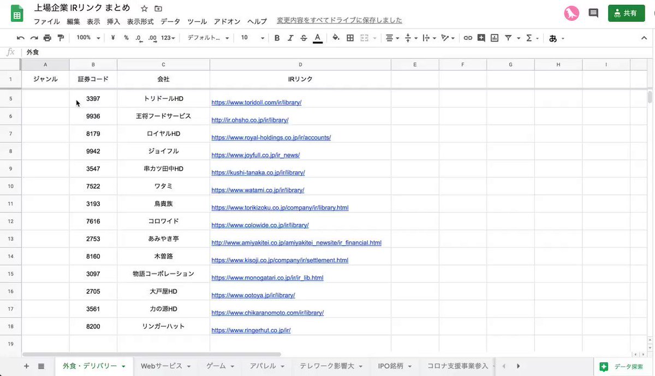
Task: Star this spreadsheet
Action: tap(144, 9)
